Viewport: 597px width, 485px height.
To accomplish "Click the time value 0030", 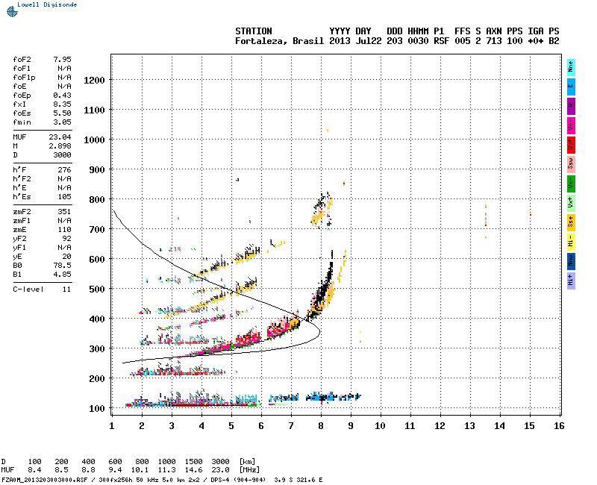I will coord(418,41).
